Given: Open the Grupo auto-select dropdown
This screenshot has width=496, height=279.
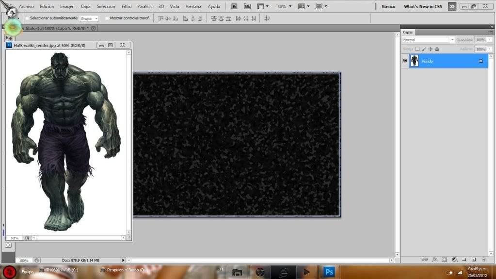Looking at the screenshot, I should pos(89,19).
